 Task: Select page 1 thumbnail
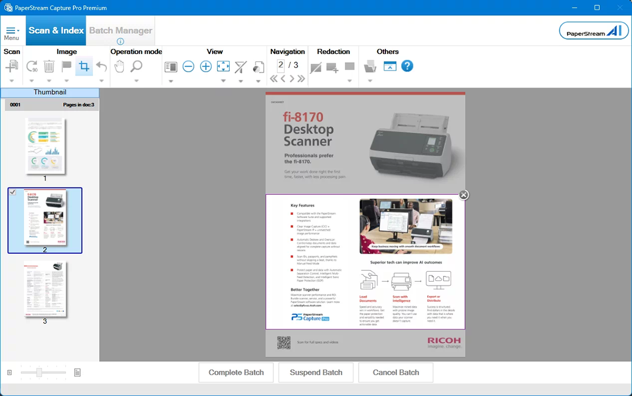45,146
